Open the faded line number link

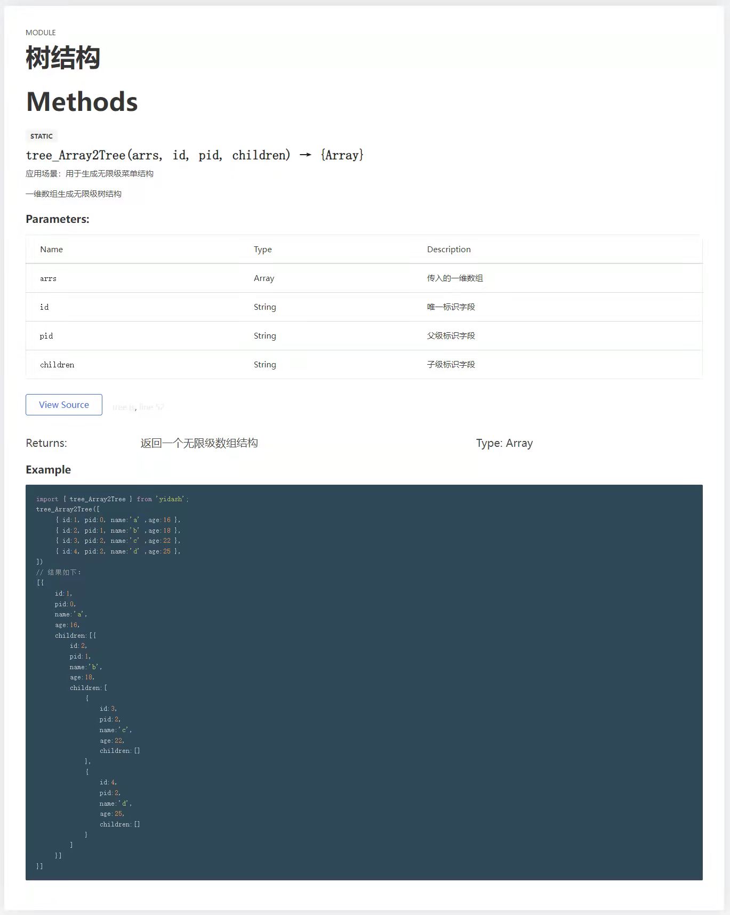[151, 407]
